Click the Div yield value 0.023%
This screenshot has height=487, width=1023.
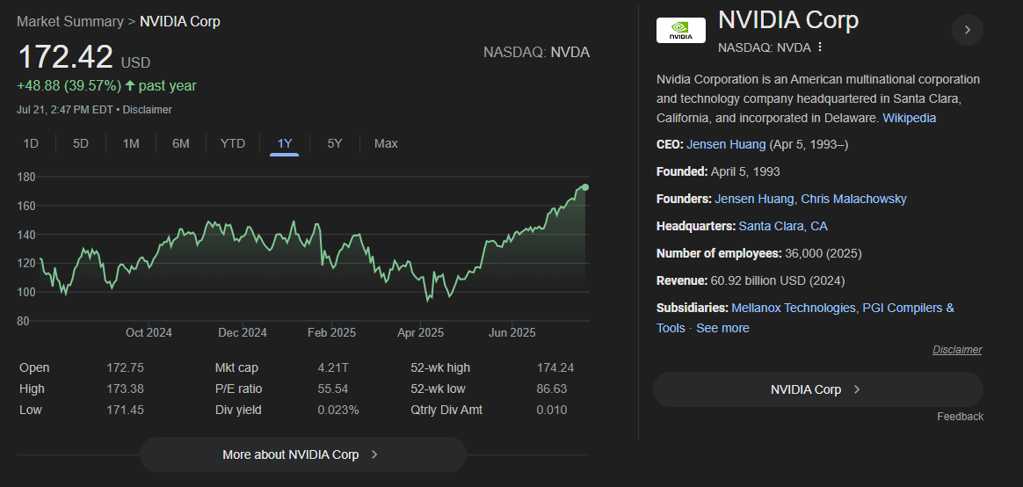pos(338,410)
